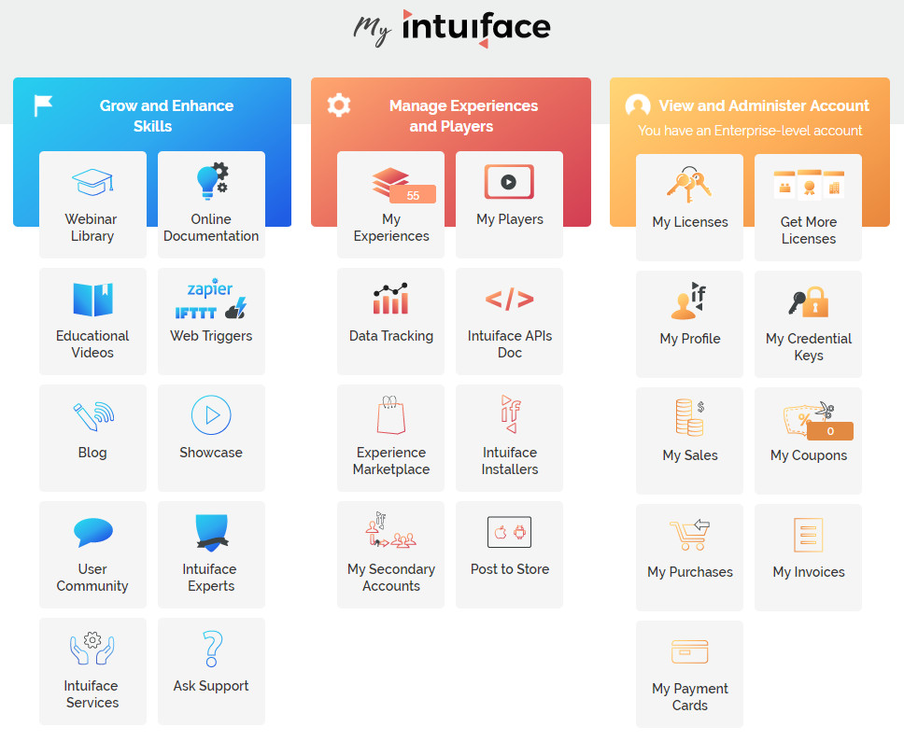Click the Intuiface Experts badge icon
This screenshot has height=741, width=904.
[x=212, y=532]
